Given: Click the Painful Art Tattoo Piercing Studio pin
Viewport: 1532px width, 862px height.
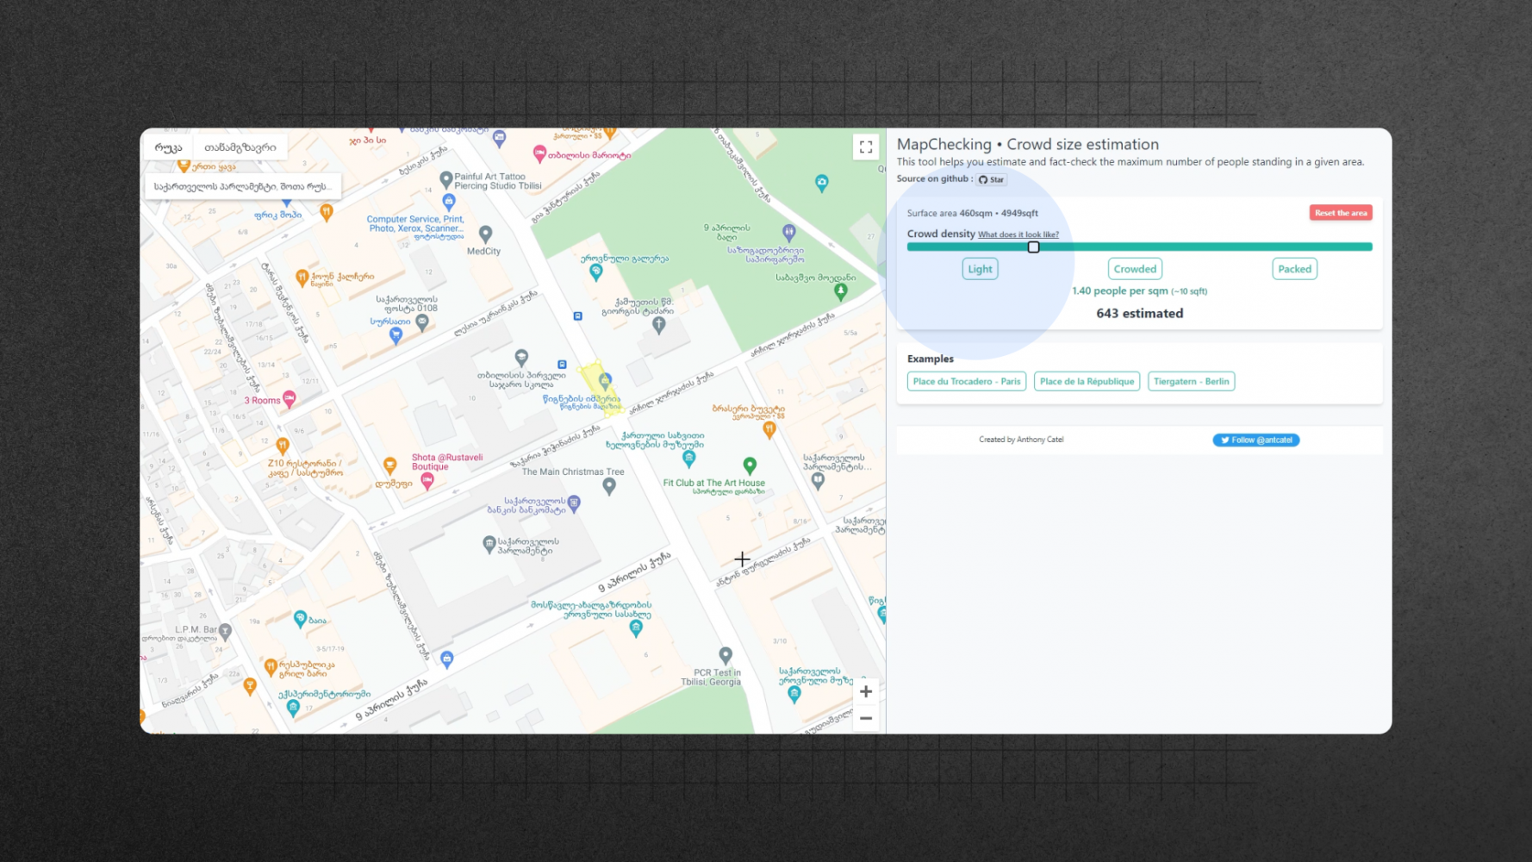Looking at the screenshot, I should click(x=445, y=179).
